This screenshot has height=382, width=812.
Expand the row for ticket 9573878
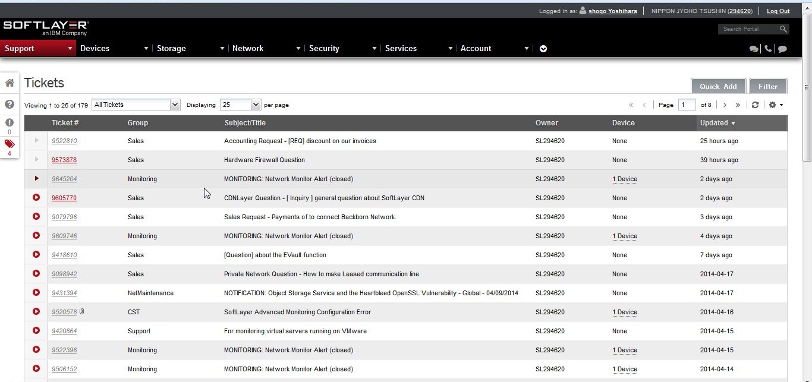36,160
